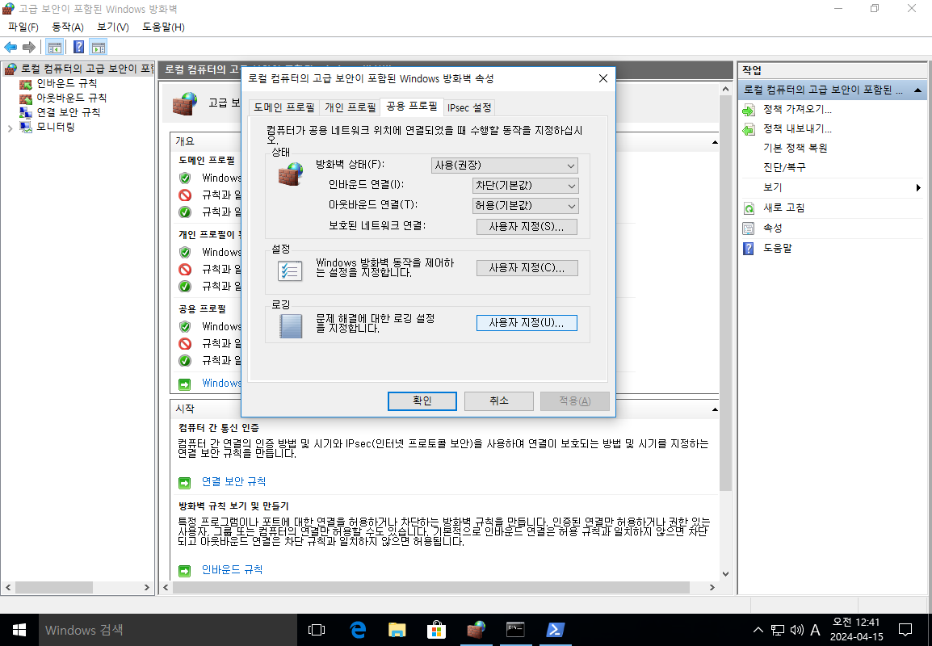Open Microsoft Store from taskbar
This screenshot has width=932, height=646.
[436, 630]
